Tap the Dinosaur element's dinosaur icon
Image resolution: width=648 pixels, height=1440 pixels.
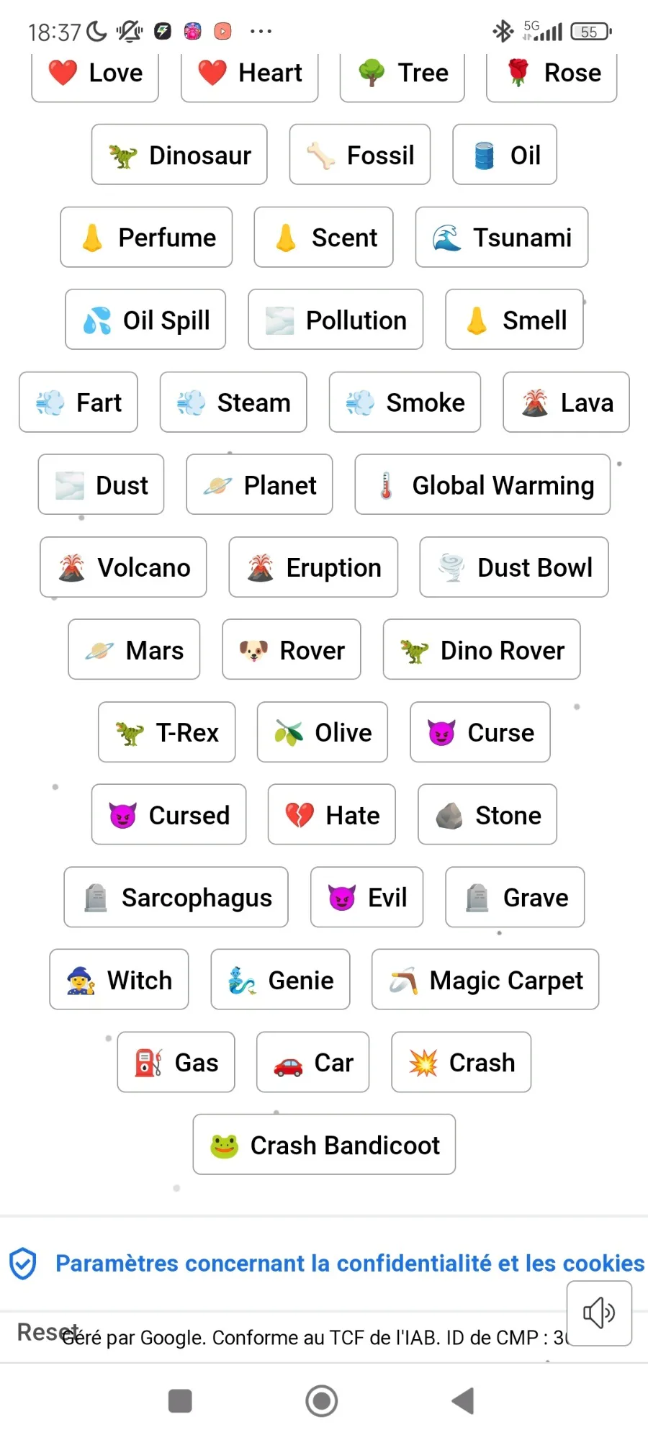(123, 156)
